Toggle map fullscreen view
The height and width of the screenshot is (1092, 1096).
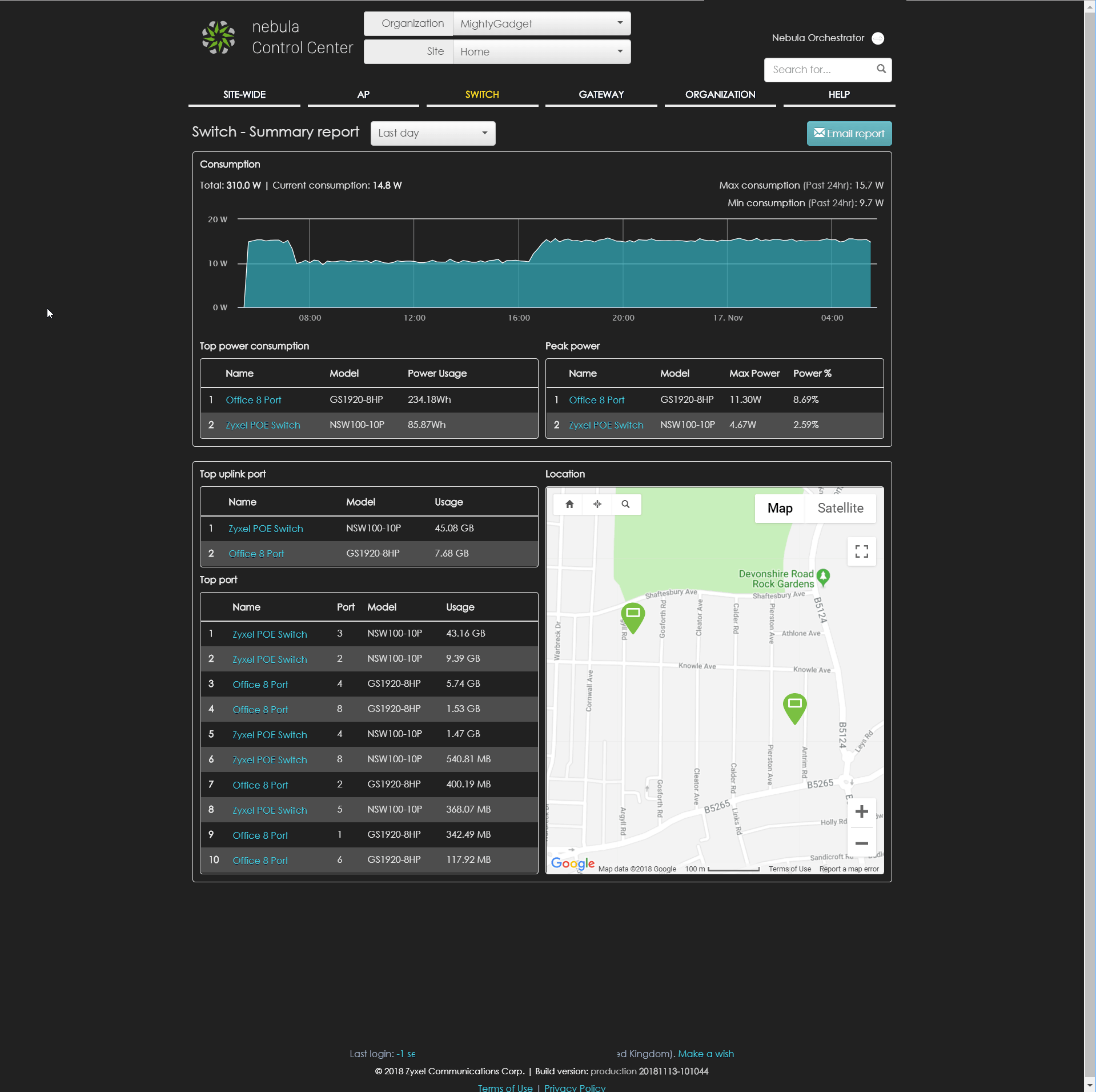click(x=861, y=551)
